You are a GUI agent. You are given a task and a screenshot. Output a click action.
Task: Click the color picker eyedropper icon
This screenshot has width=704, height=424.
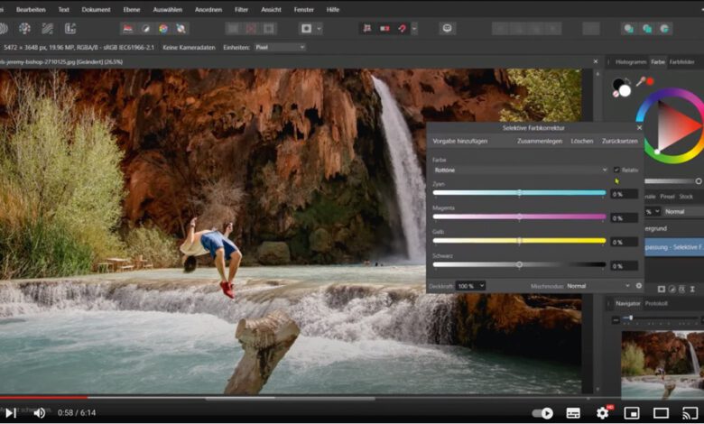(639, 82)
